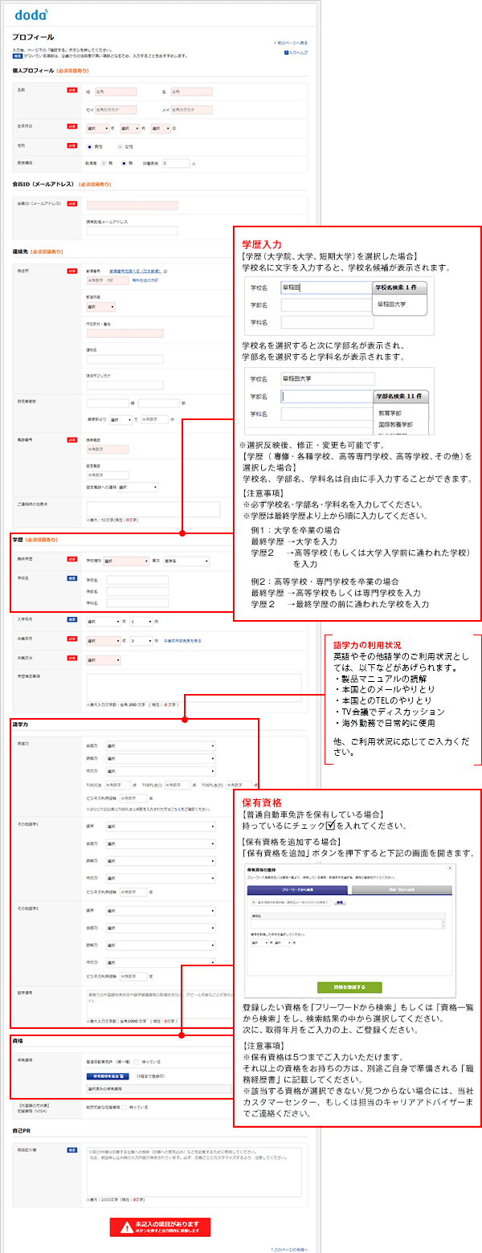Screen dimensions: 482x1253
Task: Open the 英語力 作文力 dropdown
Action: click(161, 771)
